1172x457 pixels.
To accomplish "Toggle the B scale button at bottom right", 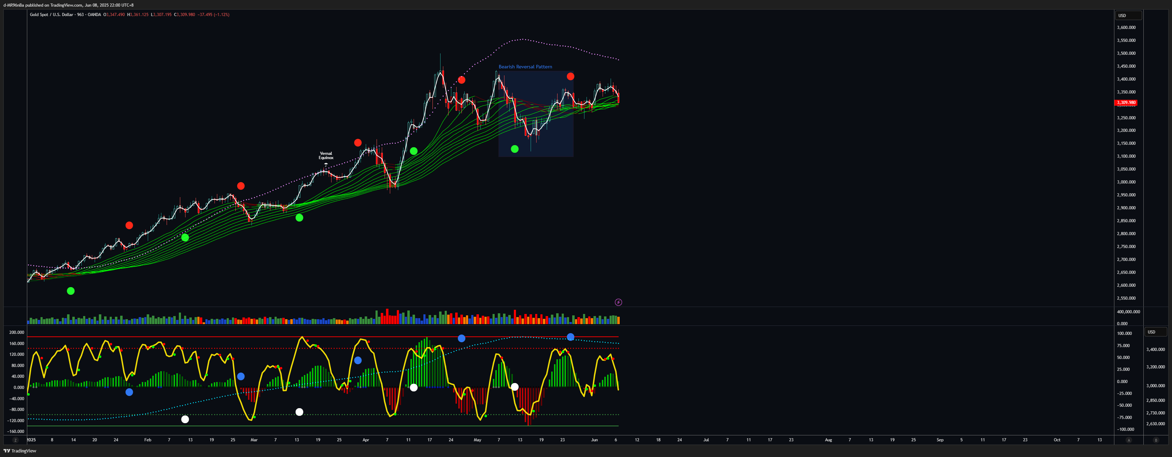I will click(1156, 440).
